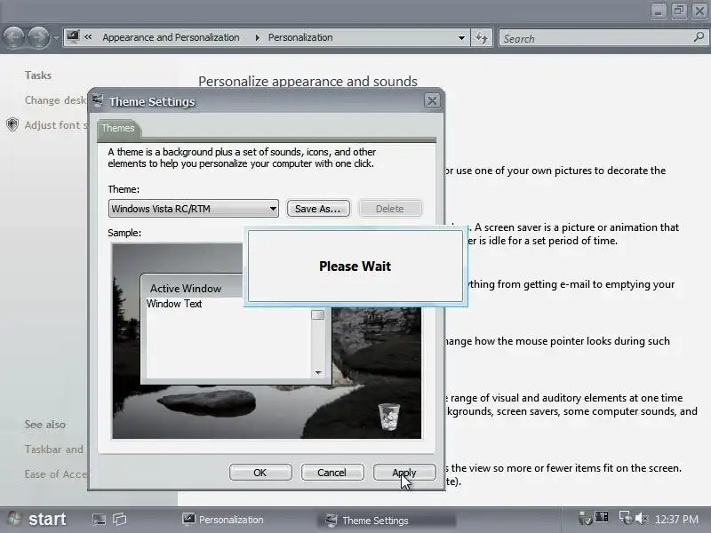Screen dimensions: 711x533
Task: Click the shield icon beside Adjust font
Action: [x=12, y=124]
